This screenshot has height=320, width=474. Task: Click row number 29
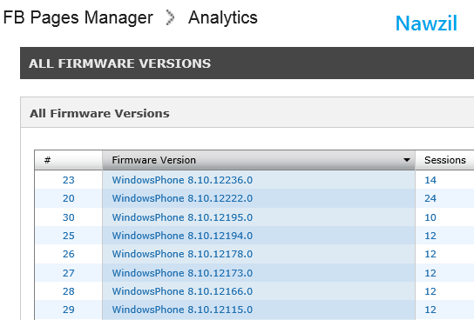pyautogui.click(x=69, y=310)
